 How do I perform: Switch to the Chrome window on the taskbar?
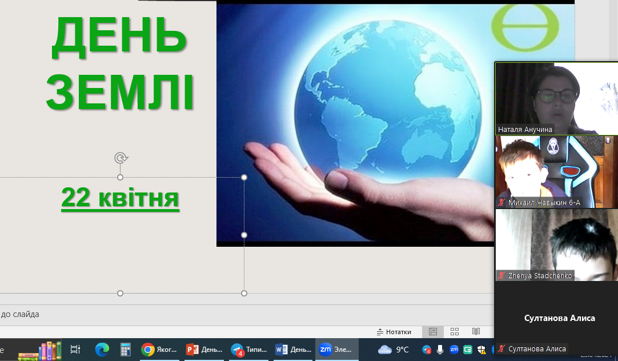(x=159, y=349)
